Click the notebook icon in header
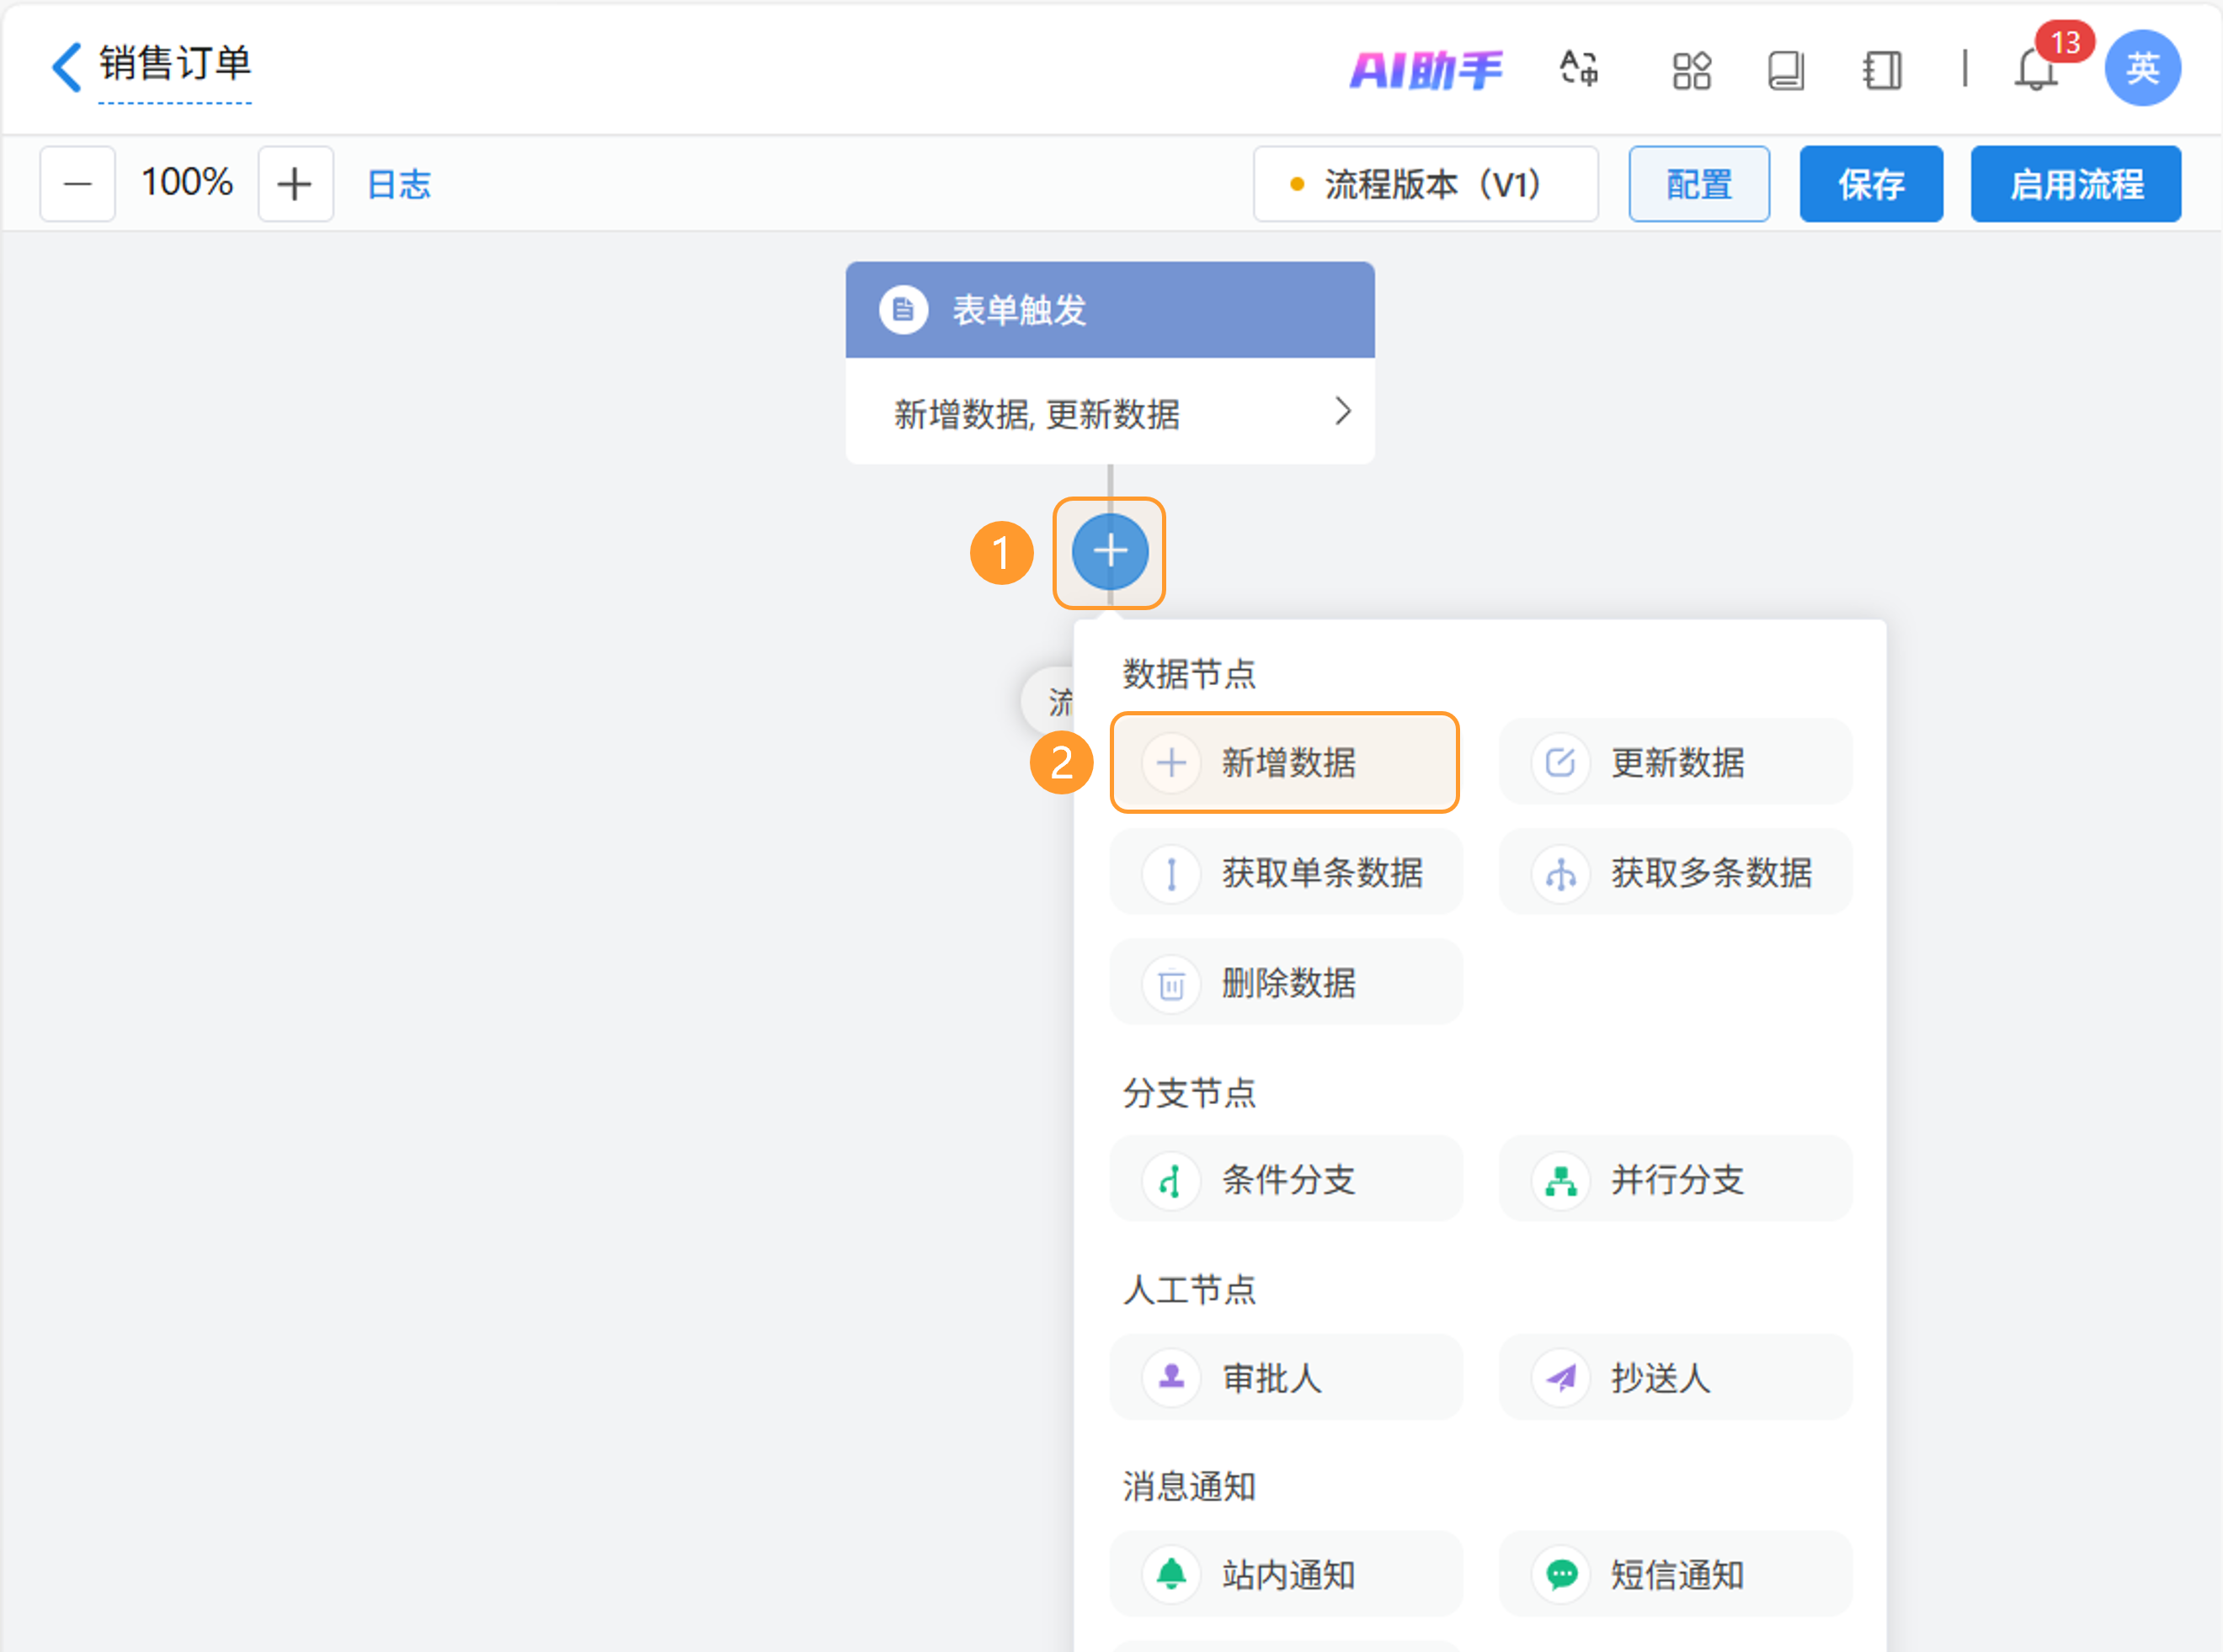 point(1881,70)
